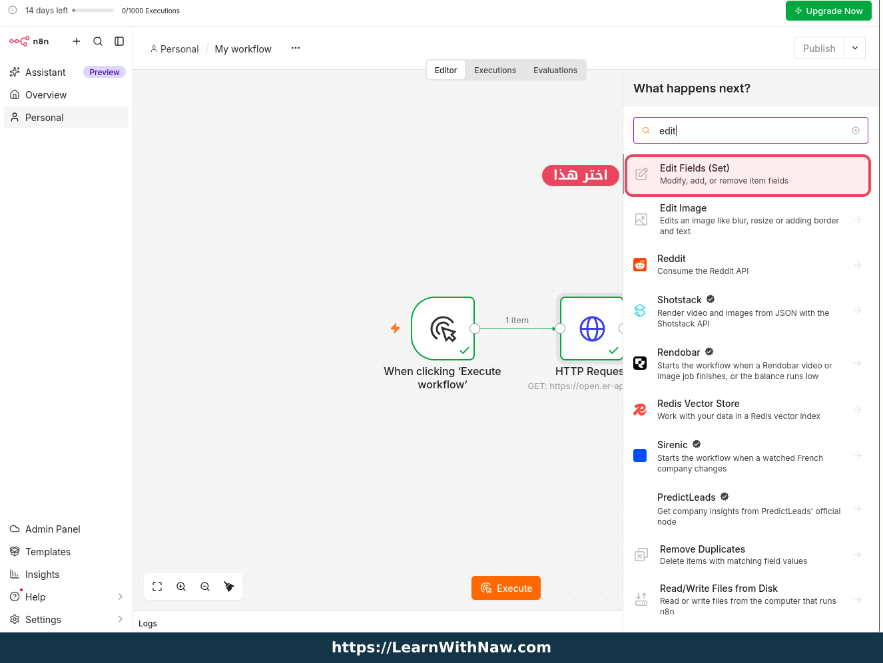The height and width of the screenshot is (663, 883).
Task: Open the workflow three-dots menu
Action: [296, 48]
